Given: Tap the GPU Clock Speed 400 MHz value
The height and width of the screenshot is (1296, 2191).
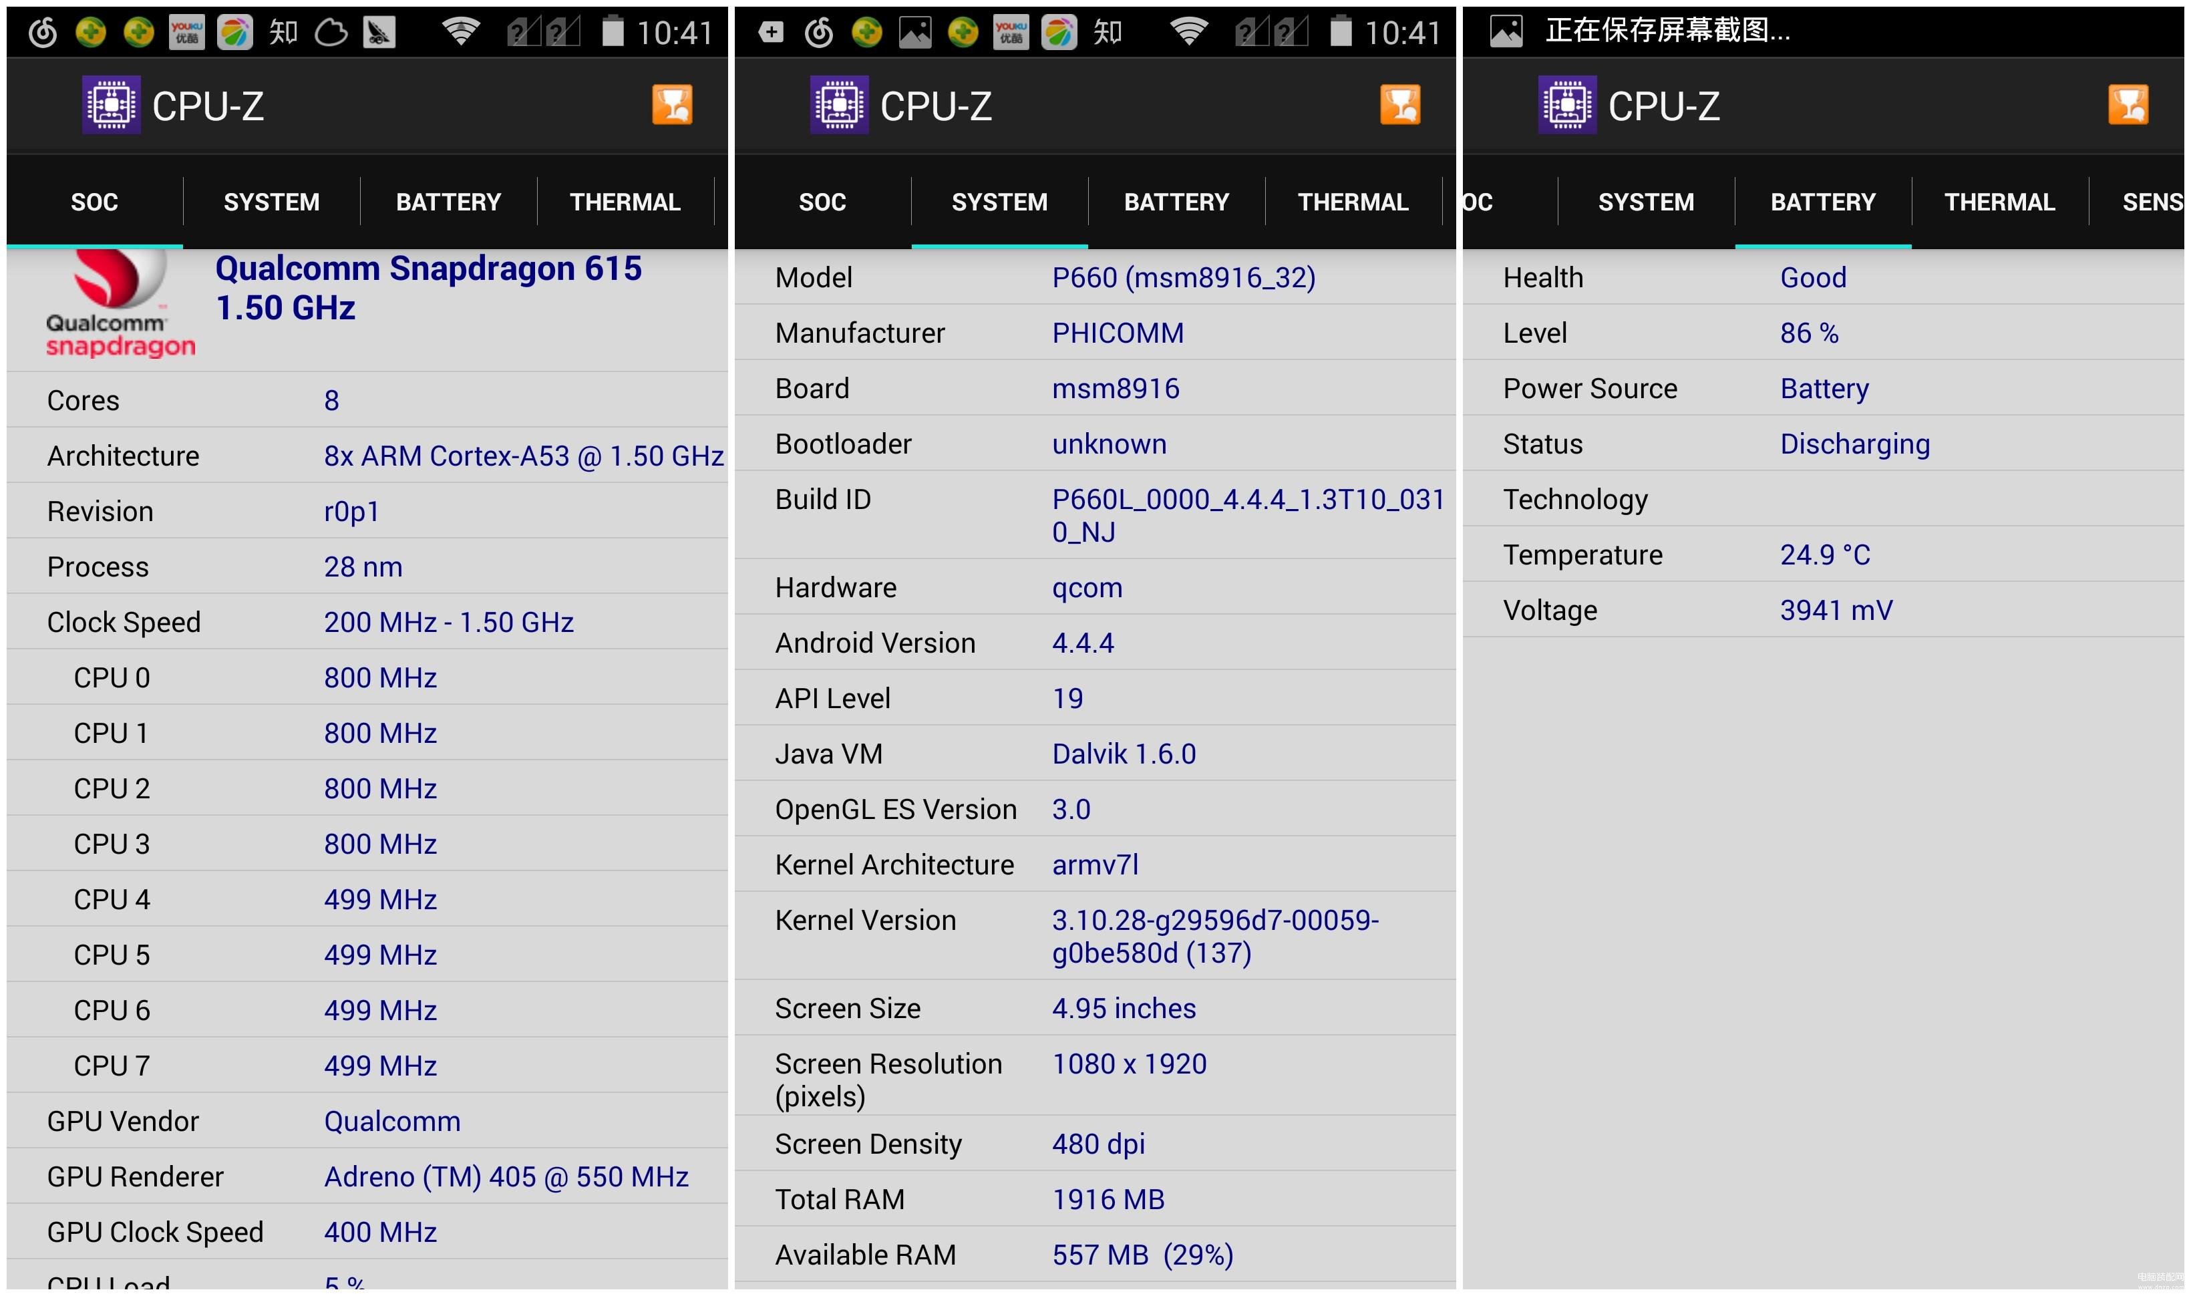Looking at the screenshot, I should point(380,1231).
